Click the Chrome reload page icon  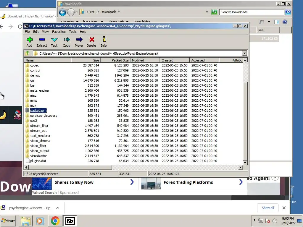(20, 26)
